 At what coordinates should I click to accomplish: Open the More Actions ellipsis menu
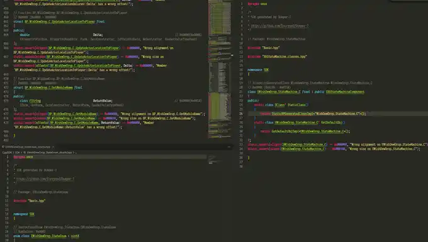click(229, 147)
